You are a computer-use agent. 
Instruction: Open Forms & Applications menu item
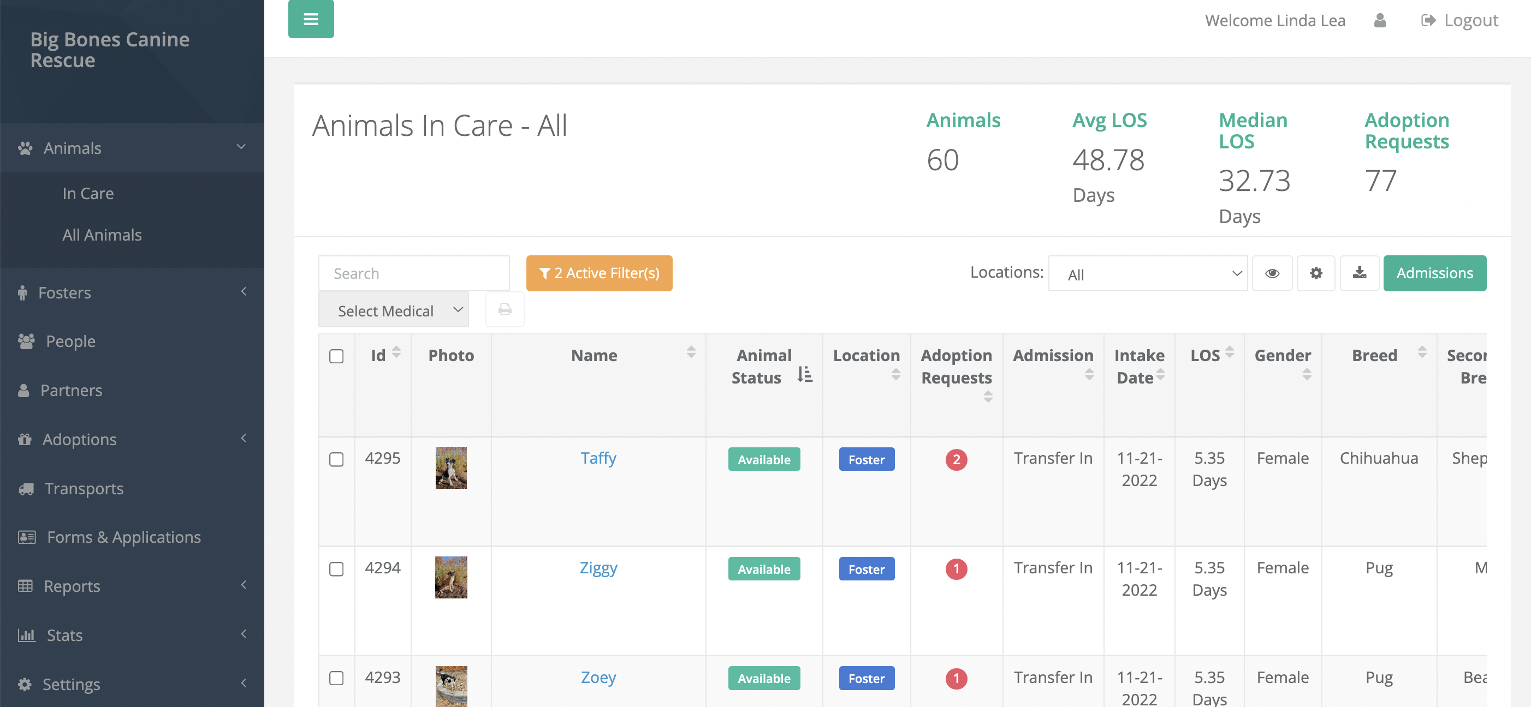123,537
